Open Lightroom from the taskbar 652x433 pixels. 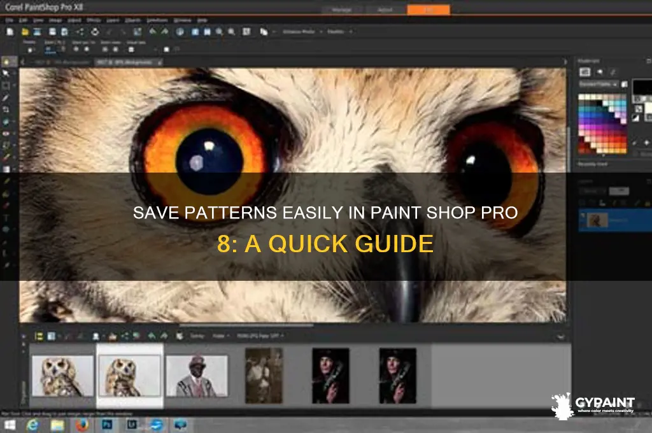(132, 425)
